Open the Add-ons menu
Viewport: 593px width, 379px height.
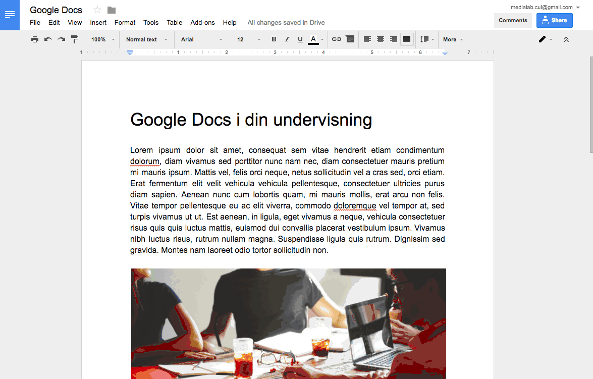[x=202, y=22]
